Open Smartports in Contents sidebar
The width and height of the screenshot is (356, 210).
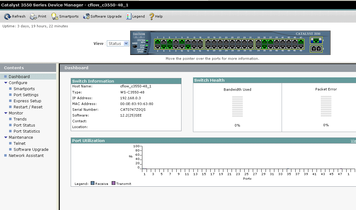point(24,89)
